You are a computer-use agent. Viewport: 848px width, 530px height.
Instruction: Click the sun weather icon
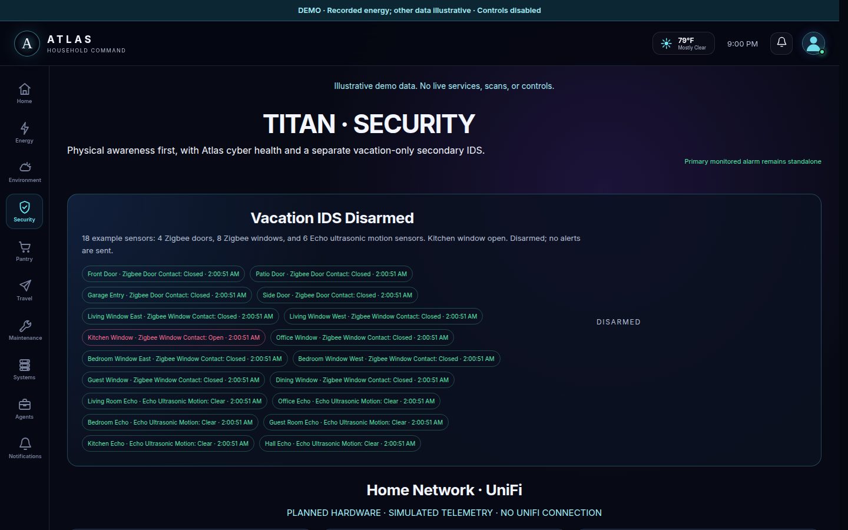(666, 44)
